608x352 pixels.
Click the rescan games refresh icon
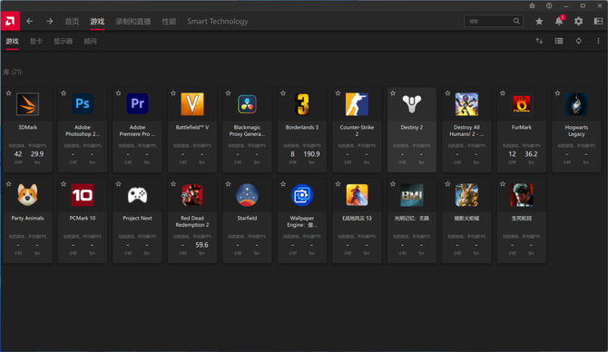(579, 41)
